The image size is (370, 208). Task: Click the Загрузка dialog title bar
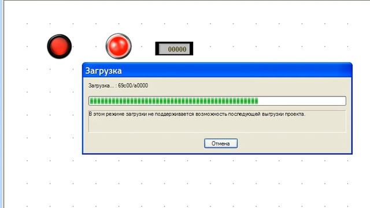click(217, 70)
